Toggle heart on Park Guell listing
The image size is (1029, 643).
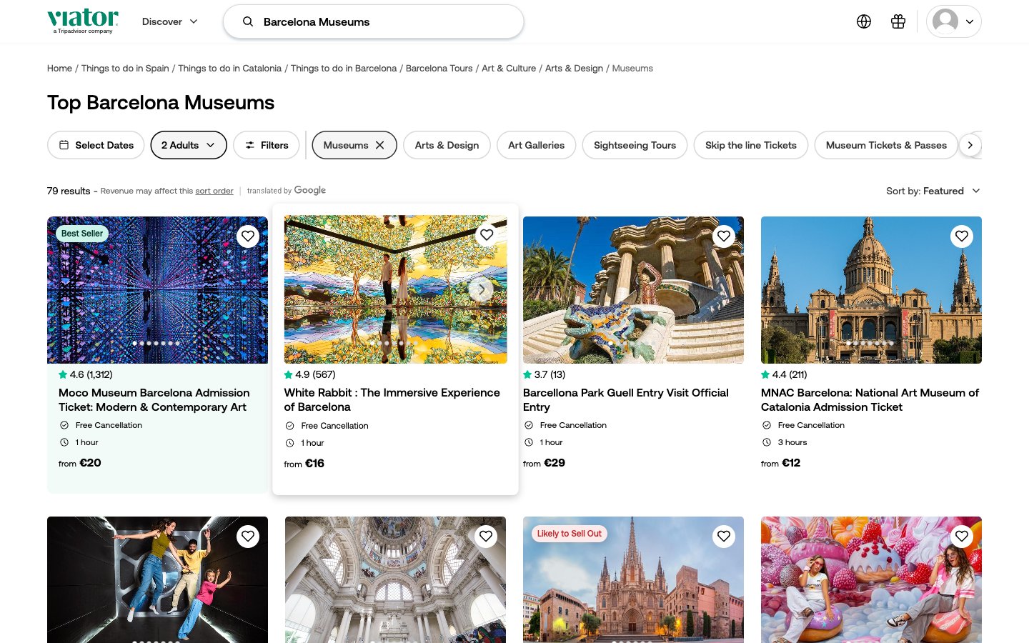[x=724, y=236]
